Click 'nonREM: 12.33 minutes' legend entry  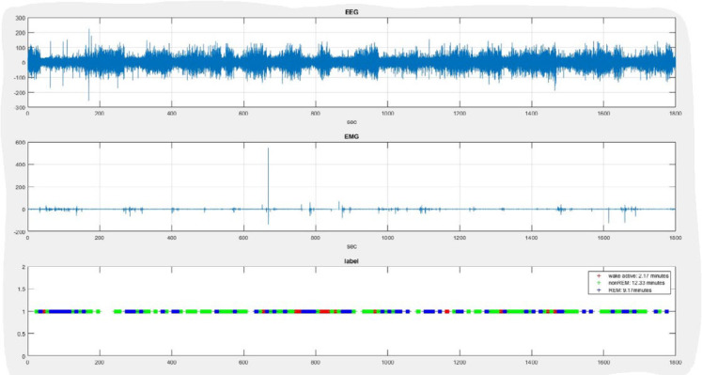coord(636,283)
